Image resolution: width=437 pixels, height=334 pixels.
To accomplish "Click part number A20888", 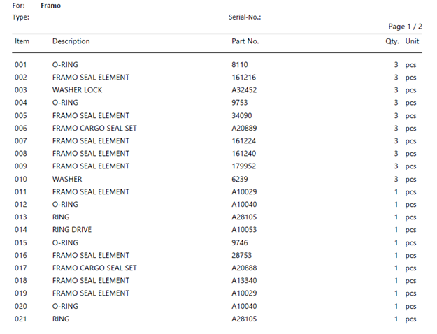I will pos(243,268).
